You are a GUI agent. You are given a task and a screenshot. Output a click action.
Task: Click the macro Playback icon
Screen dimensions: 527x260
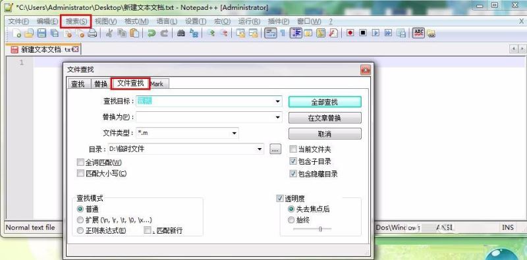point(375,34)
